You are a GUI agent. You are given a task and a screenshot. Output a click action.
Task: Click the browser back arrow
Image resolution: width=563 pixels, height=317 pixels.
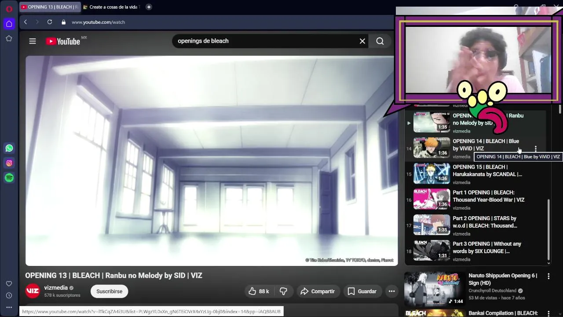click(x=26, y=22)
